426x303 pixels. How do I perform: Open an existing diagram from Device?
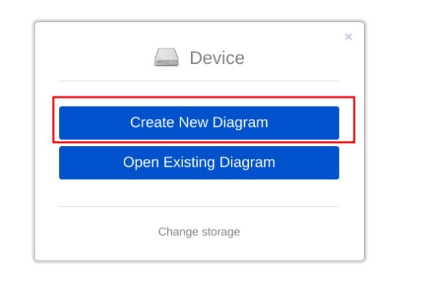point(198,163)
